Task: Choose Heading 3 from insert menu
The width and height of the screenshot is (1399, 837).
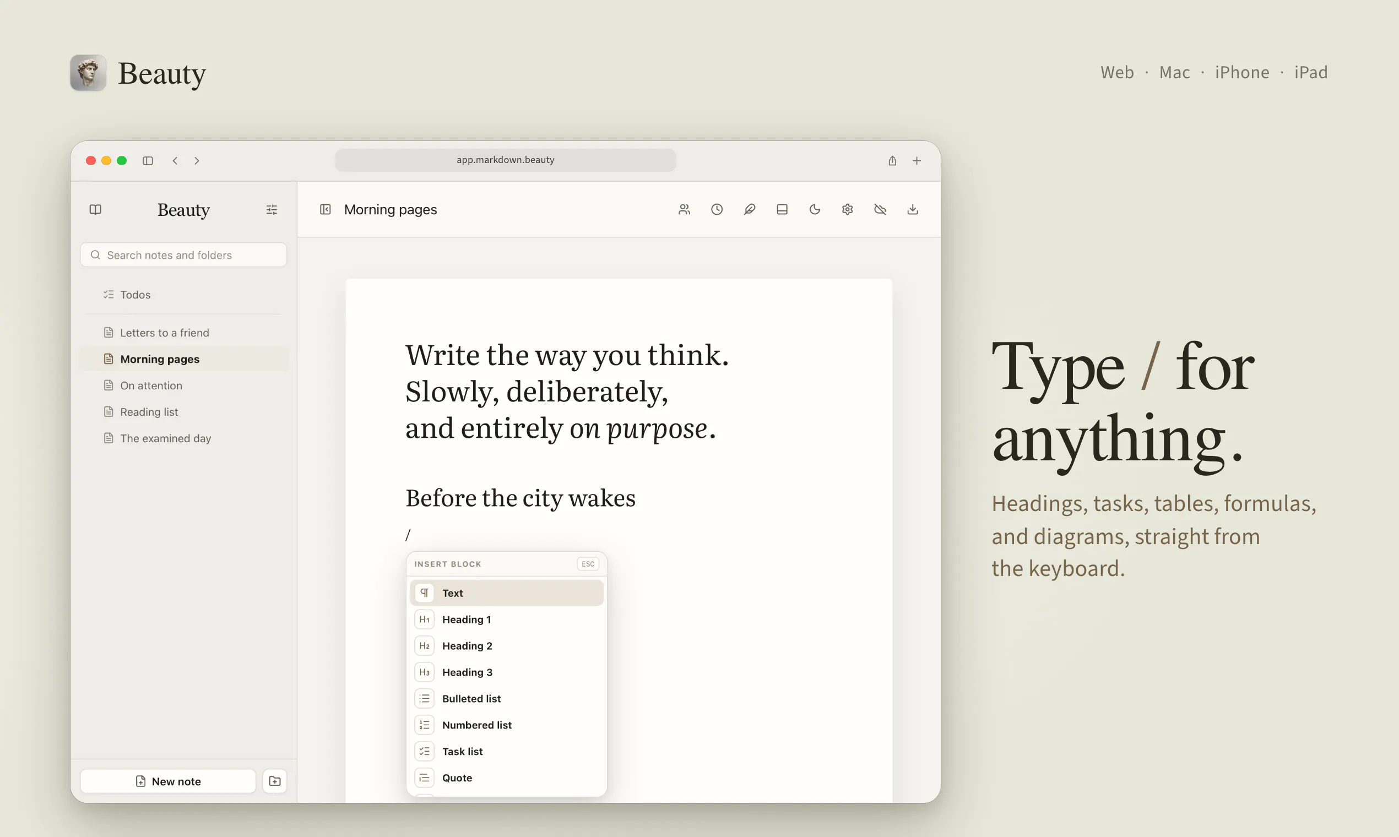Action: tap(507, 672)
